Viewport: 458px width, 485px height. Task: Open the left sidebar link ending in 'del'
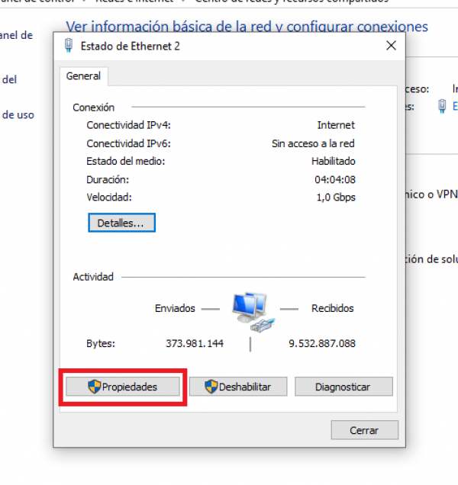coord(9,79)
